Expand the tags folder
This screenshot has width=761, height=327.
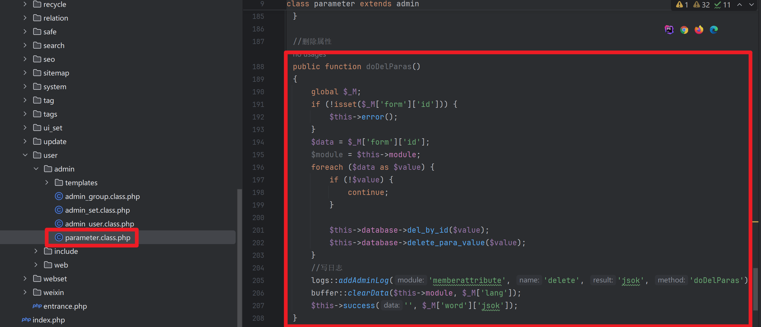[x=25, y=114]
